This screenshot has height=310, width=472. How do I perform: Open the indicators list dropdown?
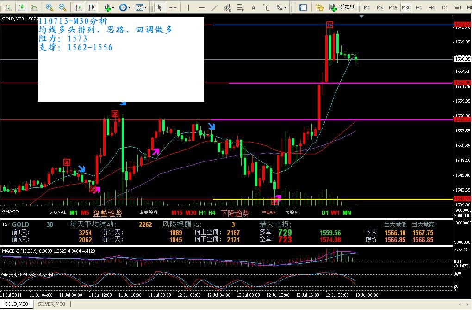tap(109, 7)
